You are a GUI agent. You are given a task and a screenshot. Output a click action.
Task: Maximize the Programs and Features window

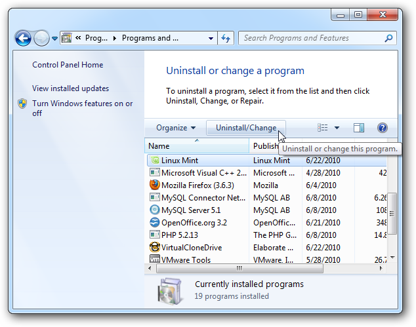pyautogui.click(x=358, y=15)
